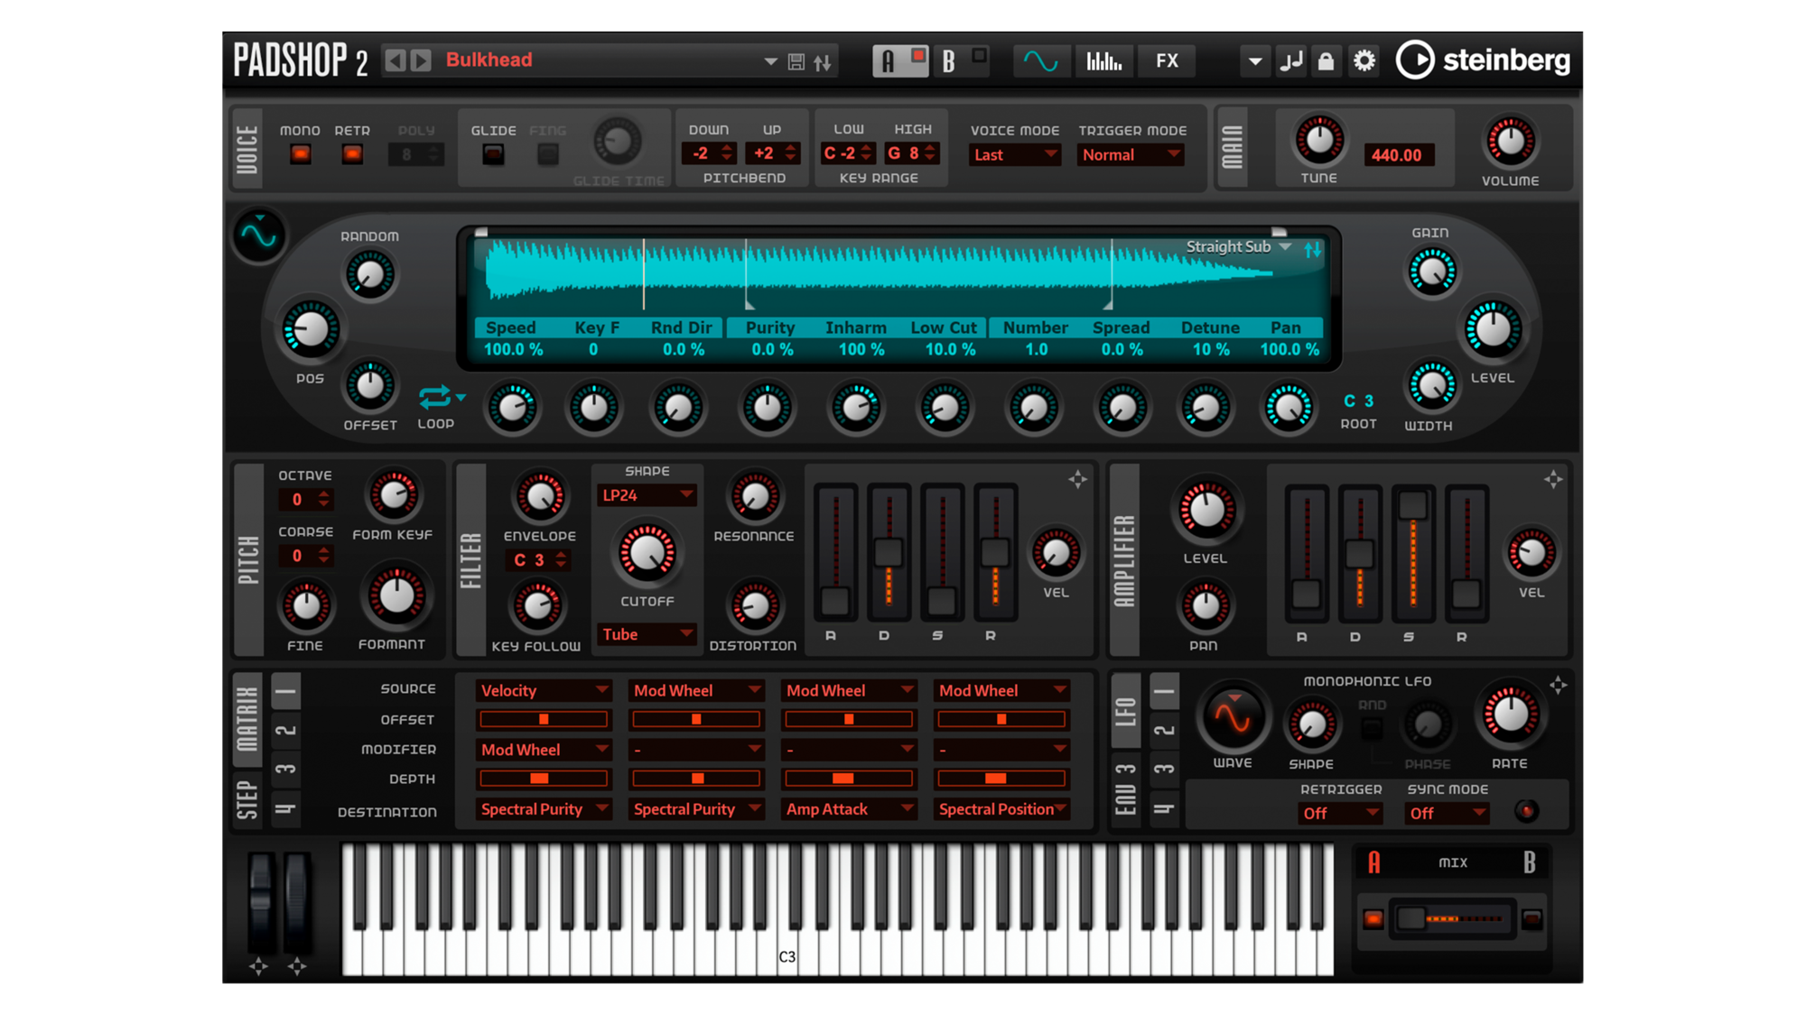Switch to the spectrum analyzer view icon
Image resolution: width=1806 pixels, height=1015 pixels.
point(1104,60)
